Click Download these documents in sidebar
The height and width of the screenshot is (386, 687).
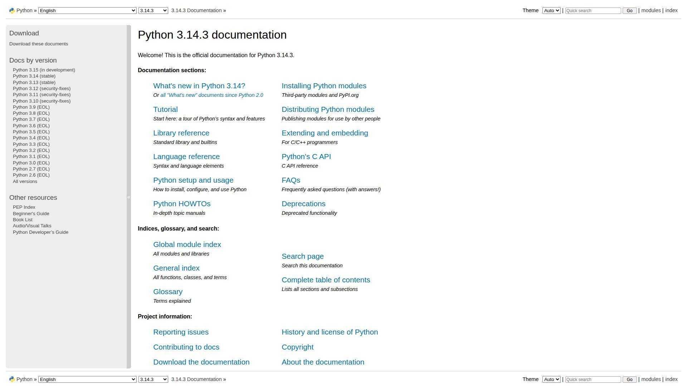point(39,44)
